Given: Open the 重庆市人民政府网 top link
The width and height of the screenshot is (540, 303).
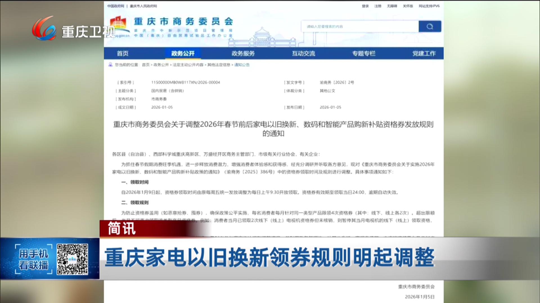Looking at the screenshot, I should [x=143, y=6].
